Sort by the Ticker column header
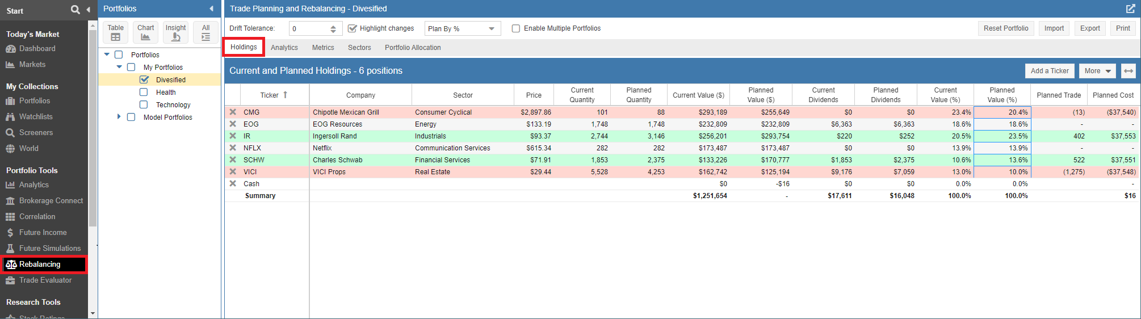 pos(275,95)
